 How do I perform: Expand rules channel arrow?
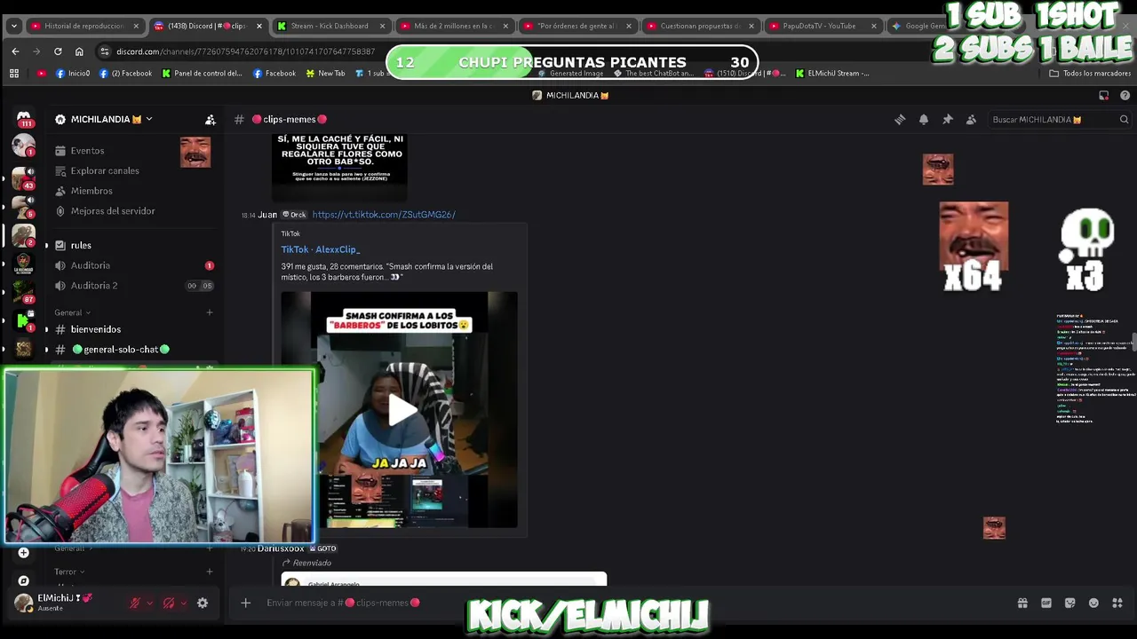click(46, 245)
